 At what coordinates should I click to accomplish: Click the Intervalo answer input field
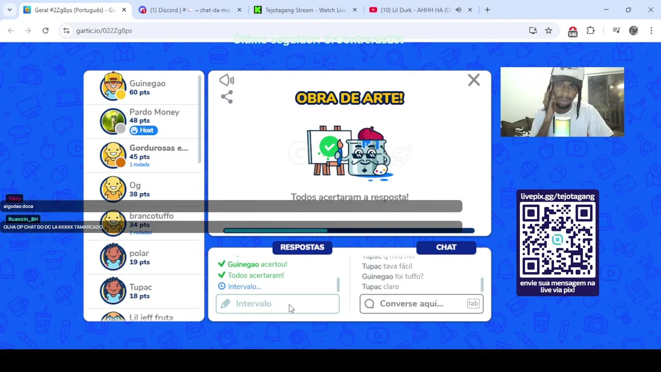(278, 304)
